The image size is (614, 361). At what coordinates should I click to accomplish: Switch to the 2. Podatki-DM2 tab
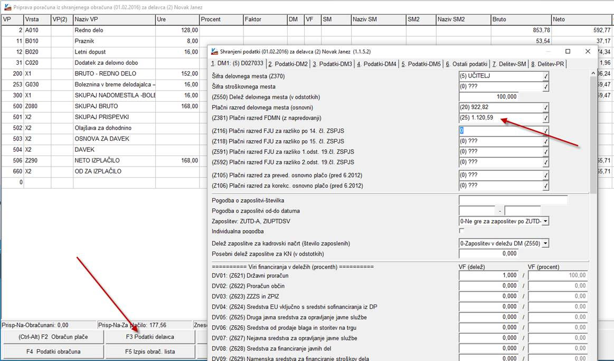coord(289,64)
